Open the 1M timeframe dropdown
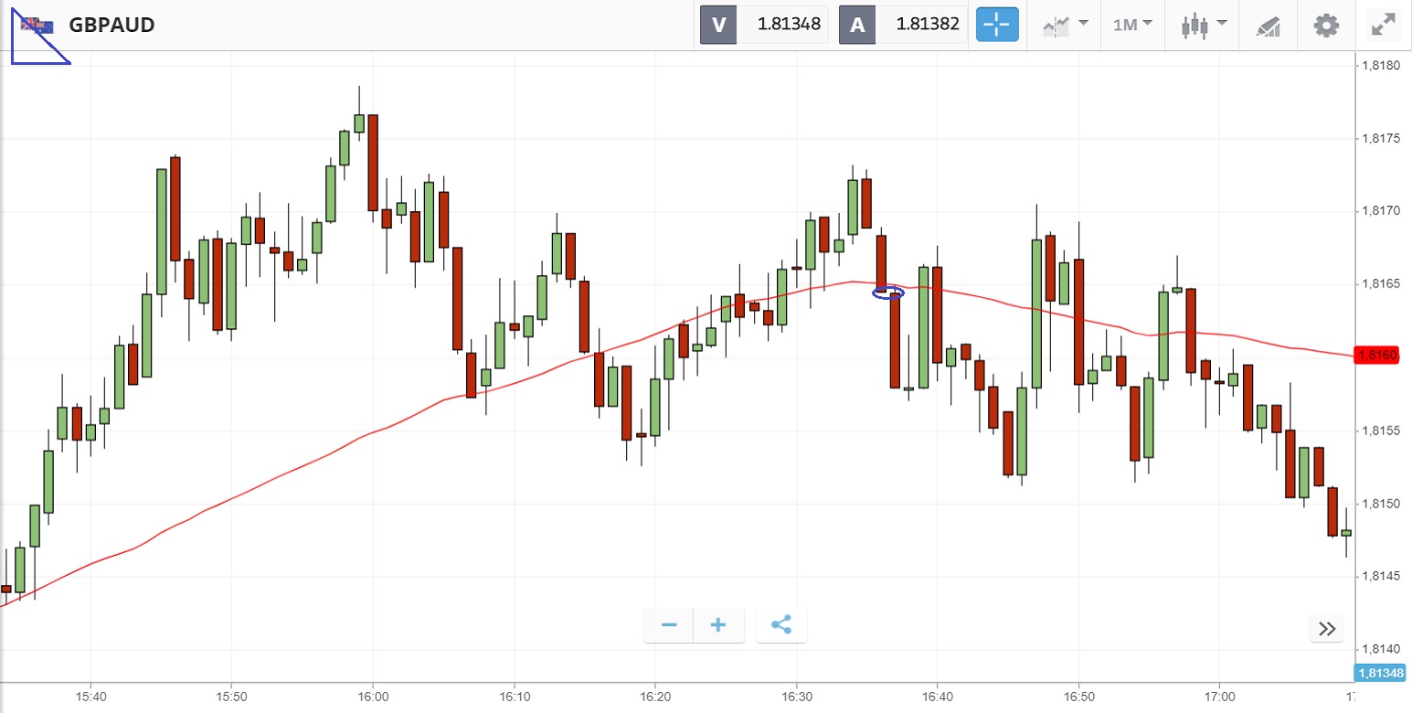Image resolution: width=1412 pixels, height=713 pixels. [x=1132, y=25]
